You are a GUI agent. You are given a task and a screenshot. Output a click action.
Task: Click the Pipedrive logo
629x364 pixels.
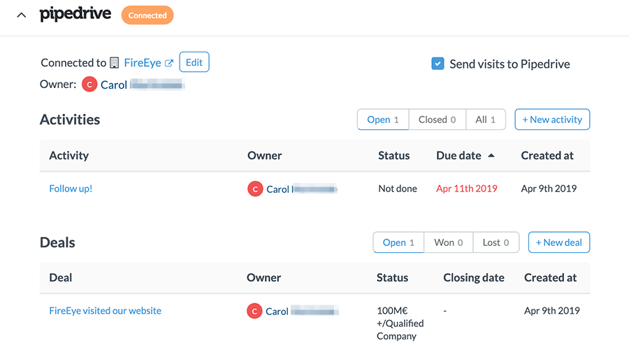75,14
